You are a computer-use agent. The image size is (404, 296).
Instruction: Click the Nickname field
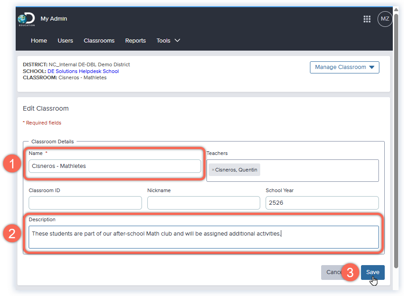tap(203, 202)
